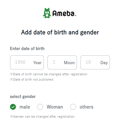Focus the birth month field showing 3
The image size is (117, 123).
[x=62, y=62]
